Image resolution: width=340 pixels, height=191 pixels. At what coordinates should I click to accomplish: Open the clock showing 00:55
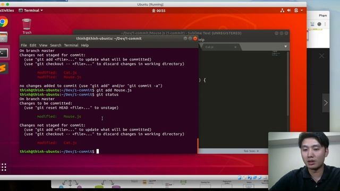158,11
